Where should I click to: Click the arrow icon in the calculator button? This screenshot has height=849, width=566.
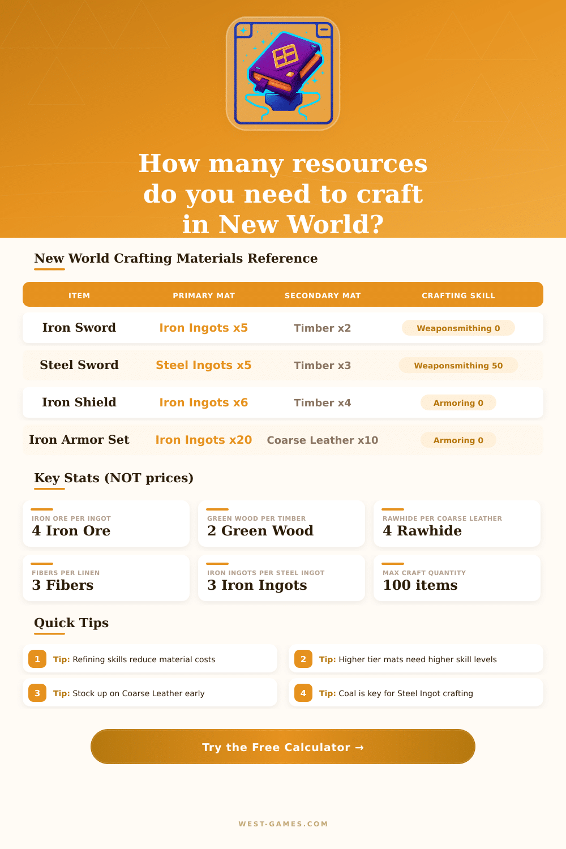(359, 747)
